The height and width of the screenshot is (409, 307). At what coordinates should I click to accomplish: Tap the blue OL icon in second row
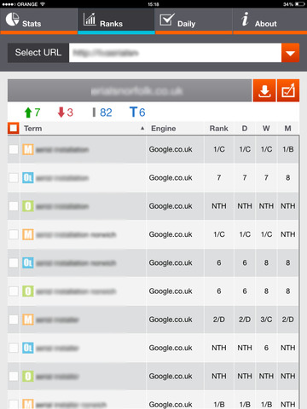(28, 178)
